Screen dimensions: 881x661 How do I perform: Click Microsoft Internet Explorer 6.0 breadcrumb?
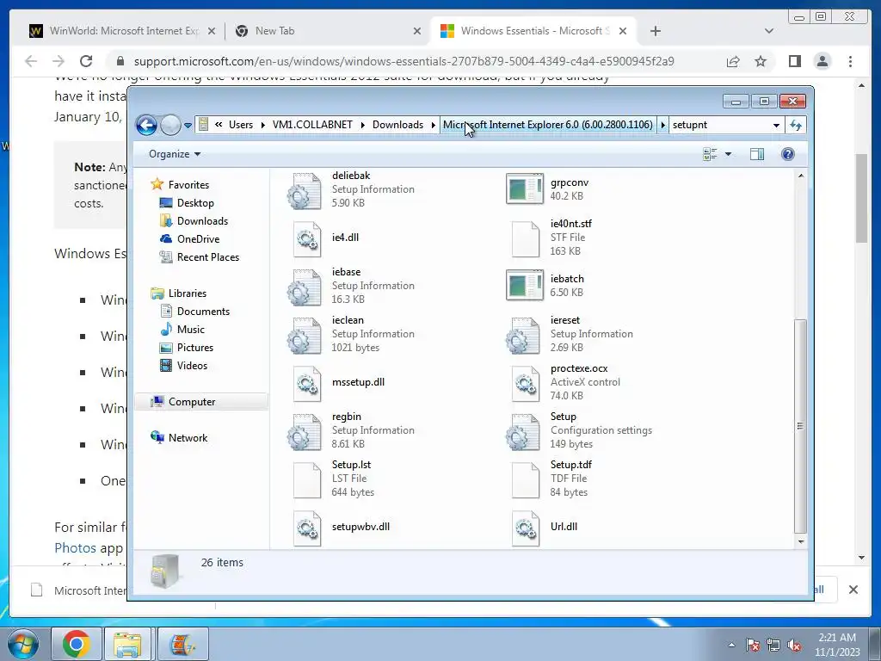548,125
